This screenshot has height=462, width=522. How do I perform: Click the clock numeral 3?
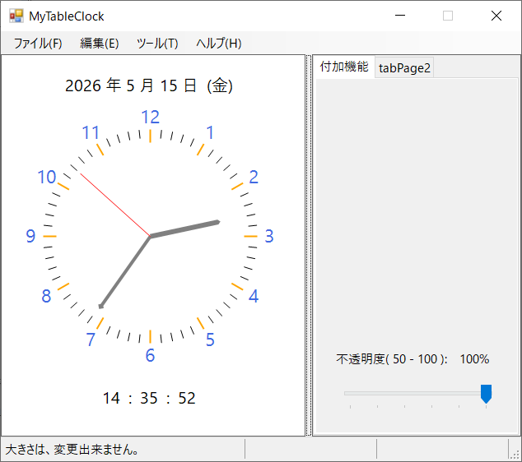tap(269, 236)
